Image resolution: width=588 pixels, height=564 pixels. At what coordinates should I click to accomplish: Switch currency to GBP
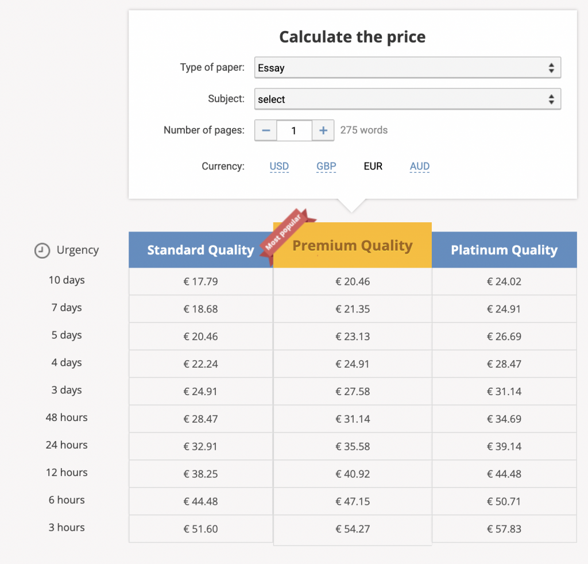(x=326, y=166)
